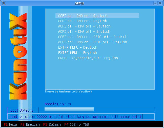164x128 pixels.
Task: Minimize the QEMU window
Action: tap(155, 3)
